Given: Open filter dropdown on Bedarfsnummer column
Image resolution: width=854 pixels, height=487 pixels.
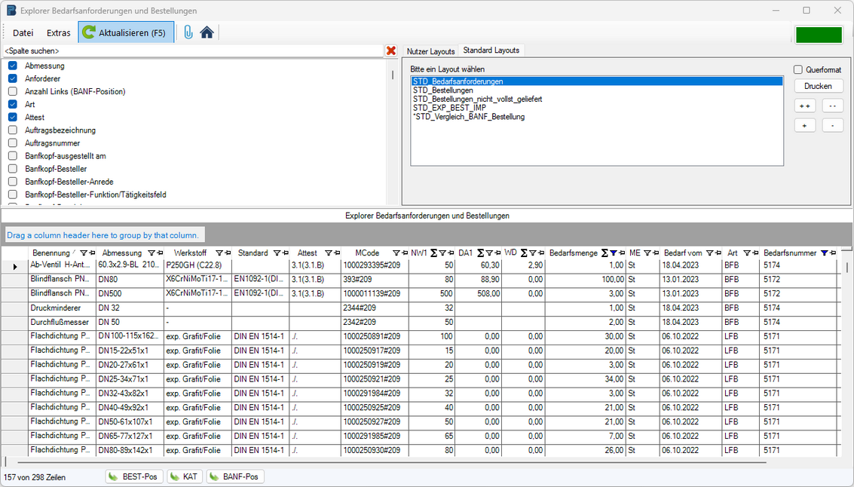Looking at the screenshot, I should pyautogui.click(x=825, y=253).
